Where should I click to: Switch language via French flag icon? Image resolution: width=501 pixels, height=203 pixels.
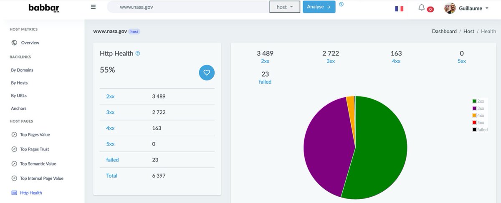click(399, 8)
